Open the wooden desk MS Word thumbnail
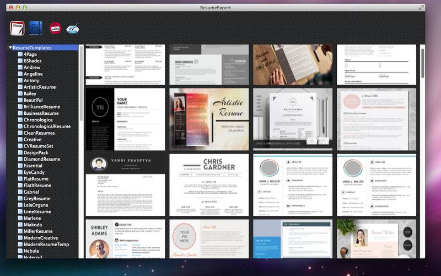Image resolution: width=441 pixels, height=276 pixels. click(x=293, y=65)
